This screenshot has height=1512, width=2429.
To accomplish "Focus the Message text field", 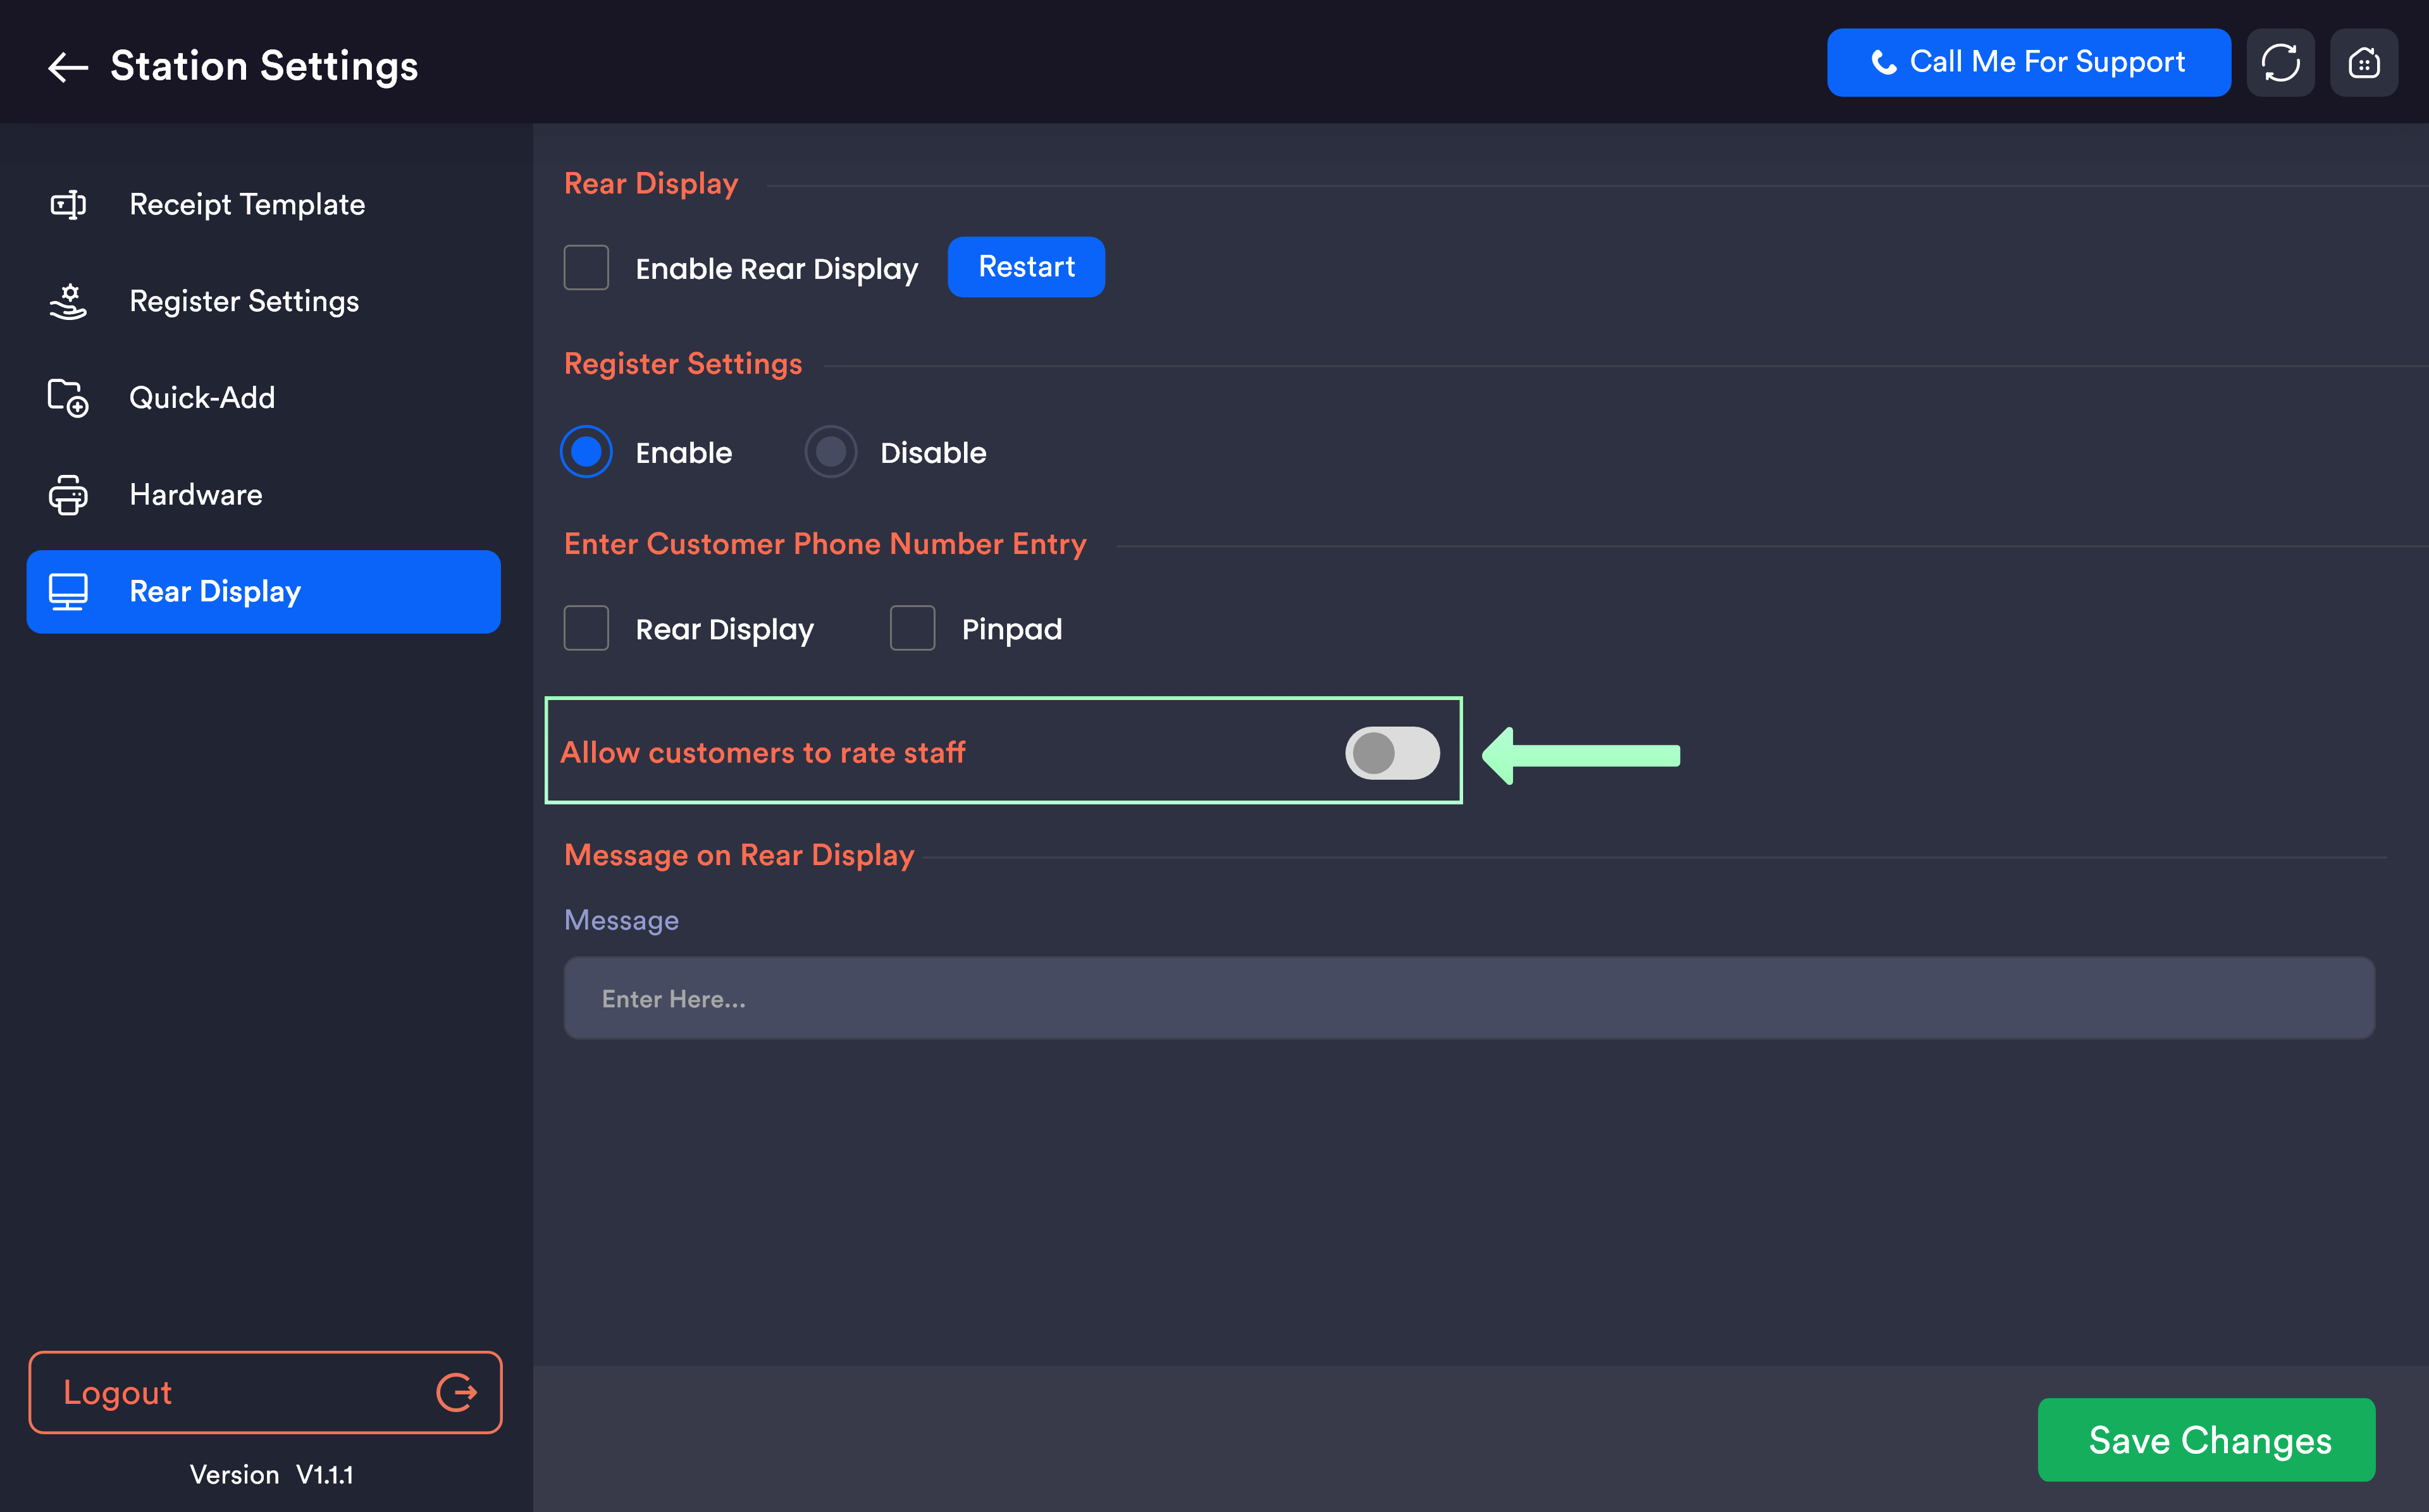I will [x=1468, y=998].
